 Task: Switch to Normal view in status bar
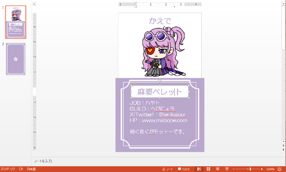coord(199,169)
